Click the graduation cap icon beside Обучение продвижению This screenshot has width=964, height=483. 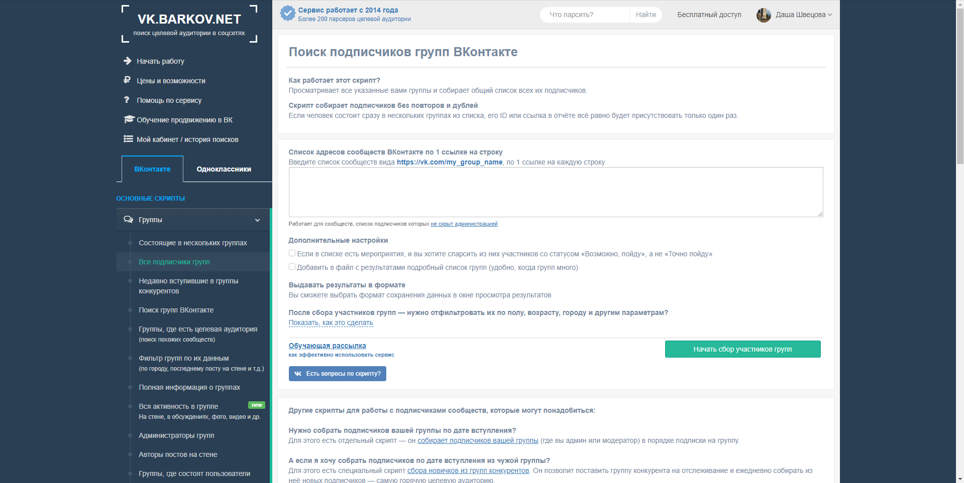pos(129,119)
